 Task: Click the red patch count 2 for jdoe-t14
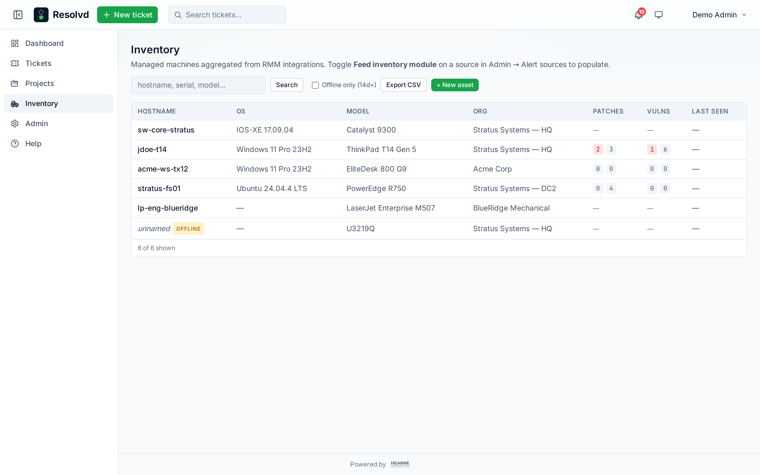tap(598, 150)
